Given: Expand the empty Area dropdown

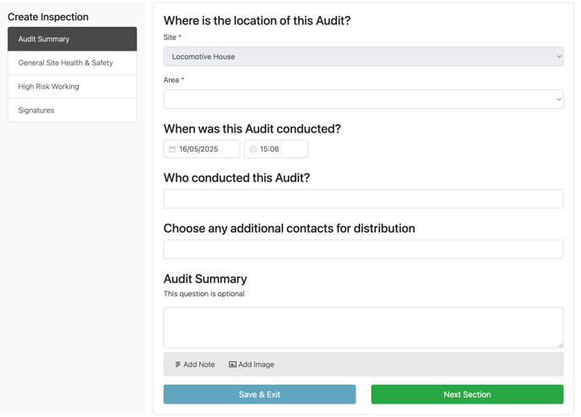Looking at the screenshot, I should (363, 100).
